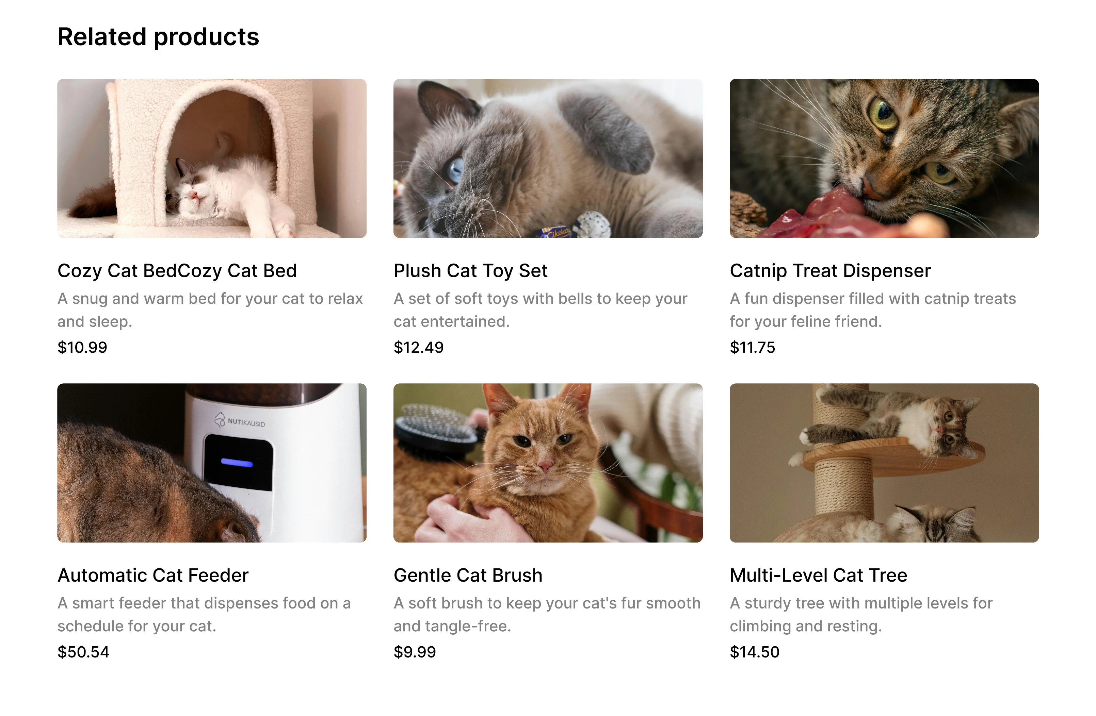
Task: Click the $9.99 price label
Action: pos(415,652)
